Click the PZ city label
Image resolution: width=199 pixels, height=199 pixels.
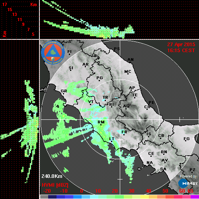(192, 170)
